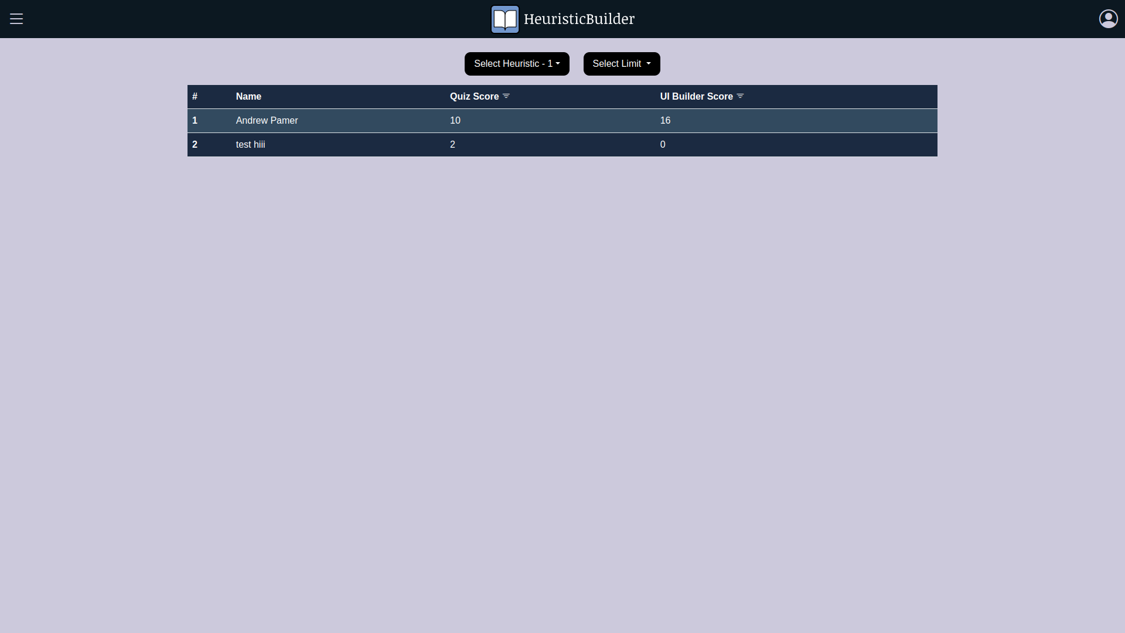This screenshot has width=1125, height=633.
Task: Click test hiii's UI Builder score 0
Action: tap(663, 145)
